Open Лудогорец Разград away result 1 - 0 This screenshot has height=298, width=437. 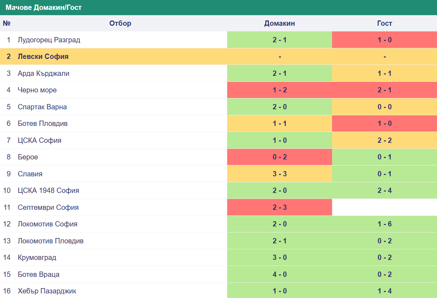pyautogui.click(x=384, y=40)
